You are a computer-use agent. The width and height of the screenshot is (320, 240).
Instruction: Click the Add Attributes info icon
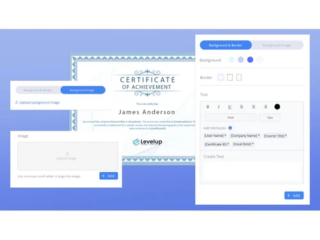tap(230, 128)
